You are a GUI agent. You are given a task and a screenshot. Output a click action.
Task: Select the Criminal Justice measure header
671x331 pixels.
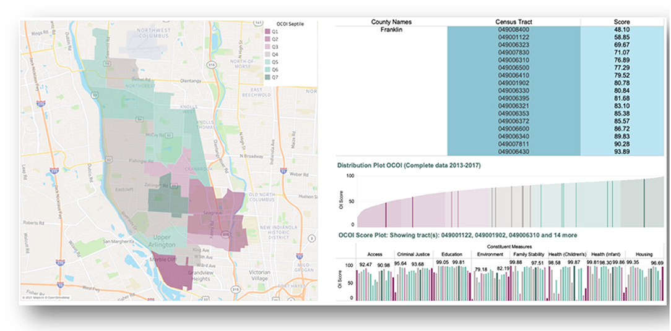tap(412, 254)
